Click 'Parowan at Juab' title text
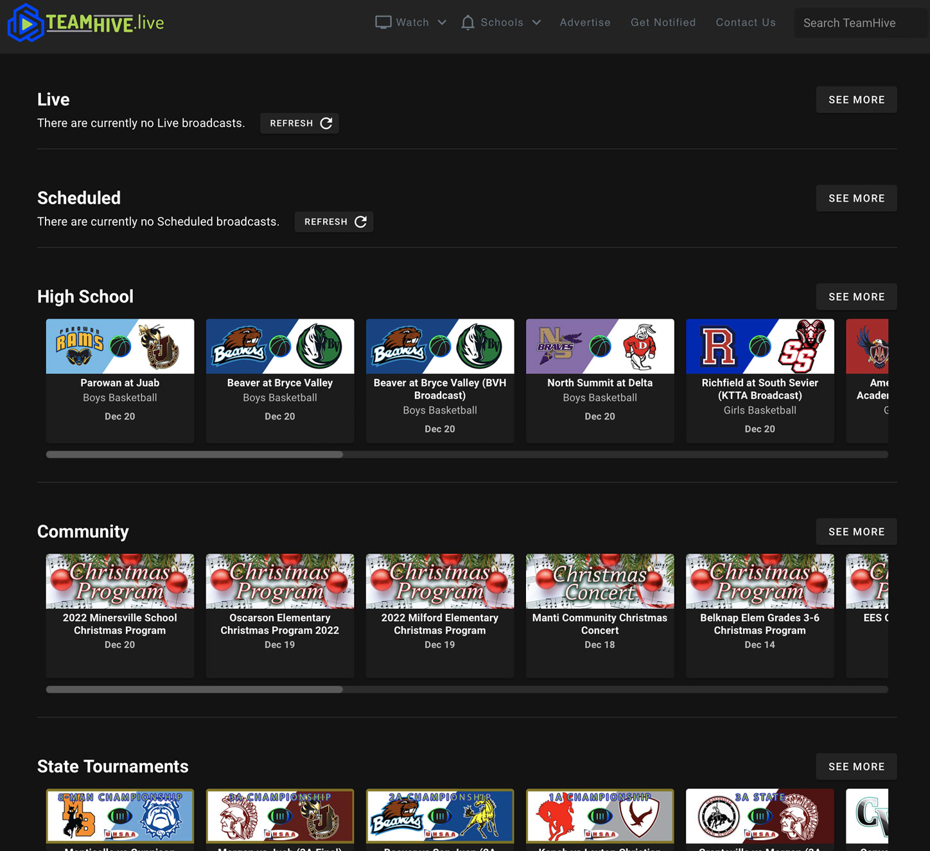The image size is (930, 851). (x=120, y=383)
